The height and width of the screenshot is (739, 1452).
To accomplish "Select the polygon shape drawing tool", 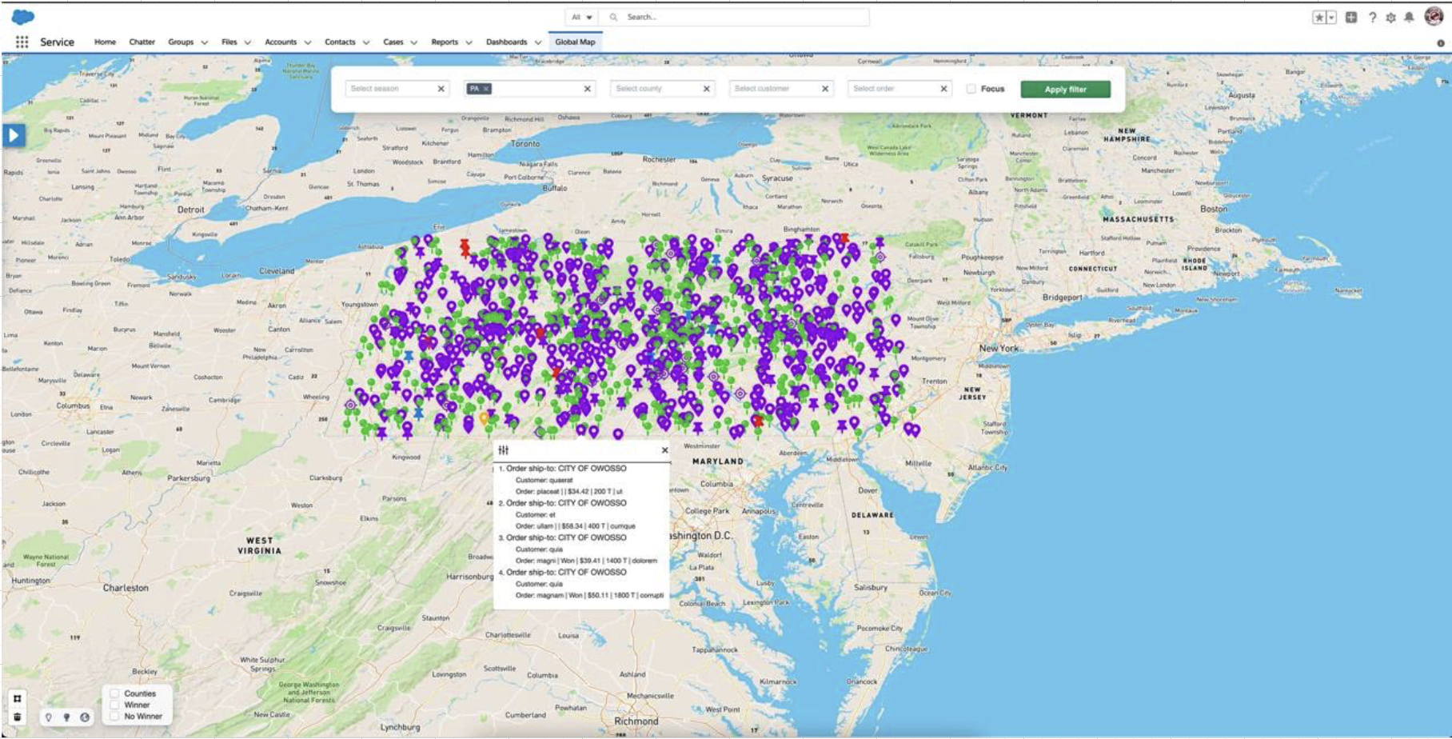I will point(18,698).
